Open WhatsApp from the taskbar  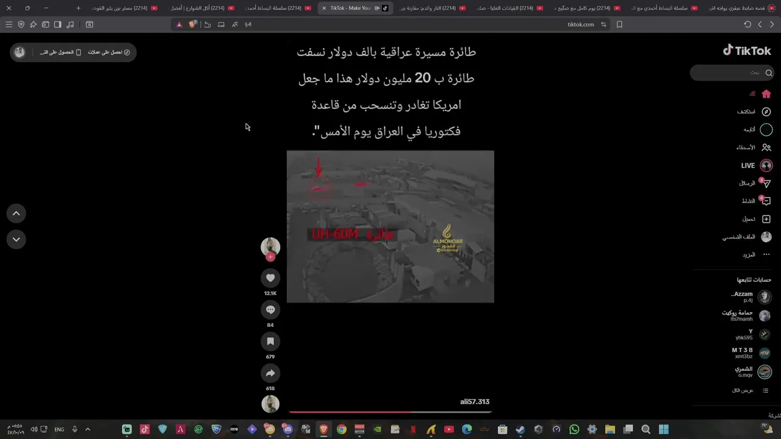574,429
